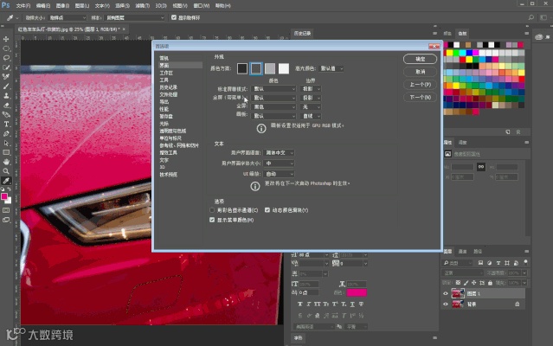Toggle Quick Mask mode icon
This screenshot has width=553, height=346.
point(6,210)
